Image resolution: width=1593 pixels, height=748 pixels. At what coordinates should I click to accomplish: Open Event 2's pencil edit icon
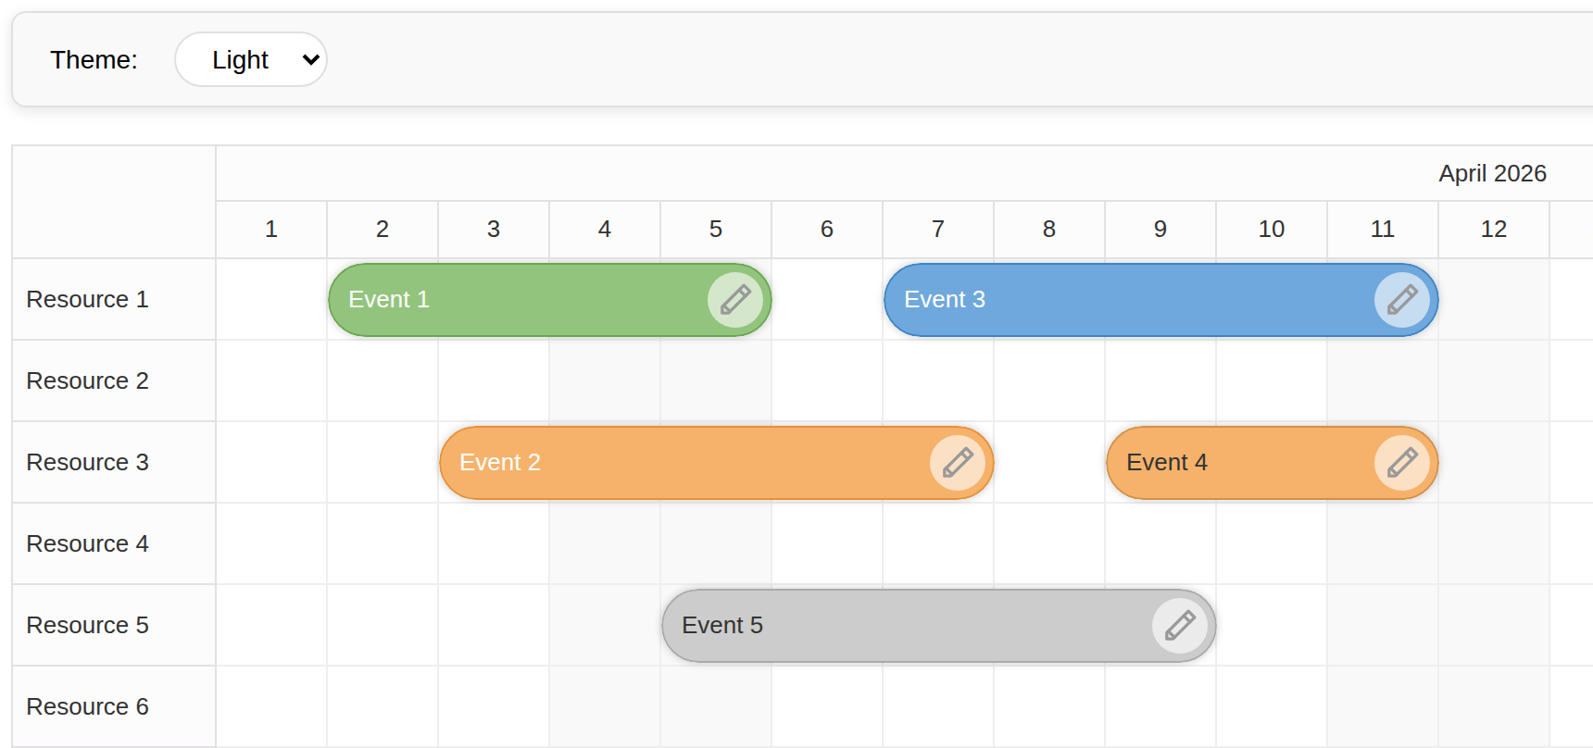[x=958, y=463]
